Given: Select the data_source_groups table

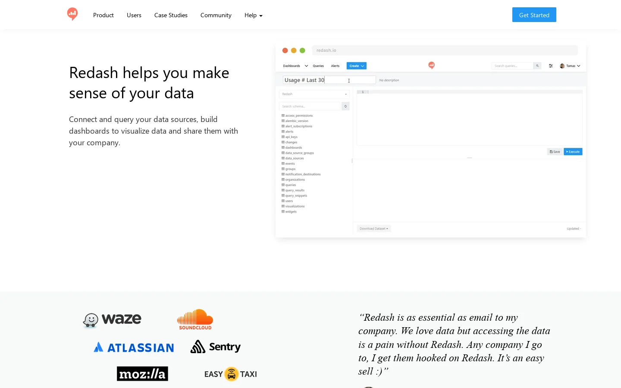Looking at the screenshot, I should [x=298, y=153].
